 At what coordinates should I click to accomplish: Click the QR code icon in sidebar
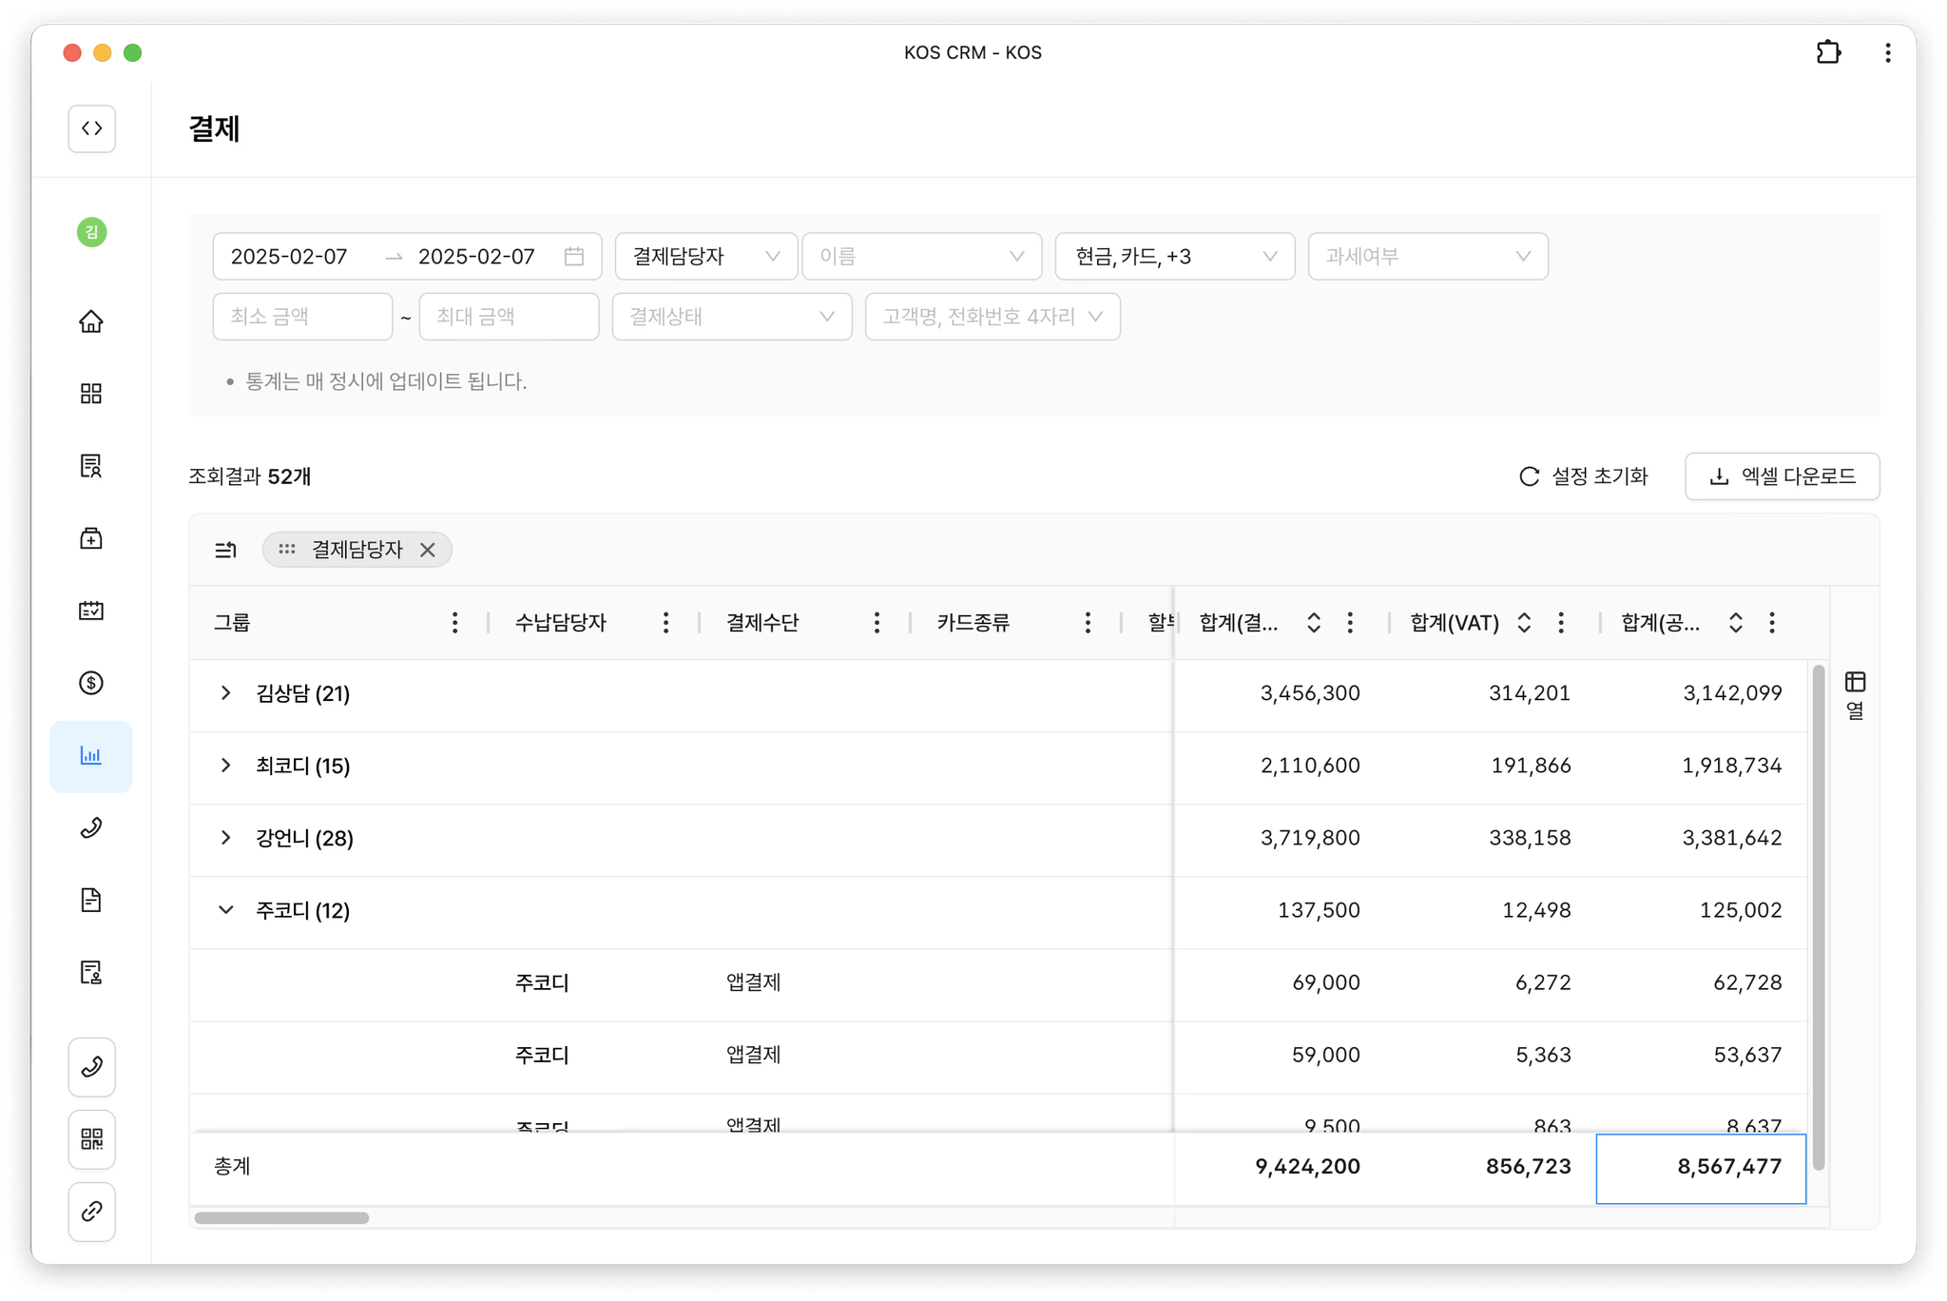[x=91, y=1139]
